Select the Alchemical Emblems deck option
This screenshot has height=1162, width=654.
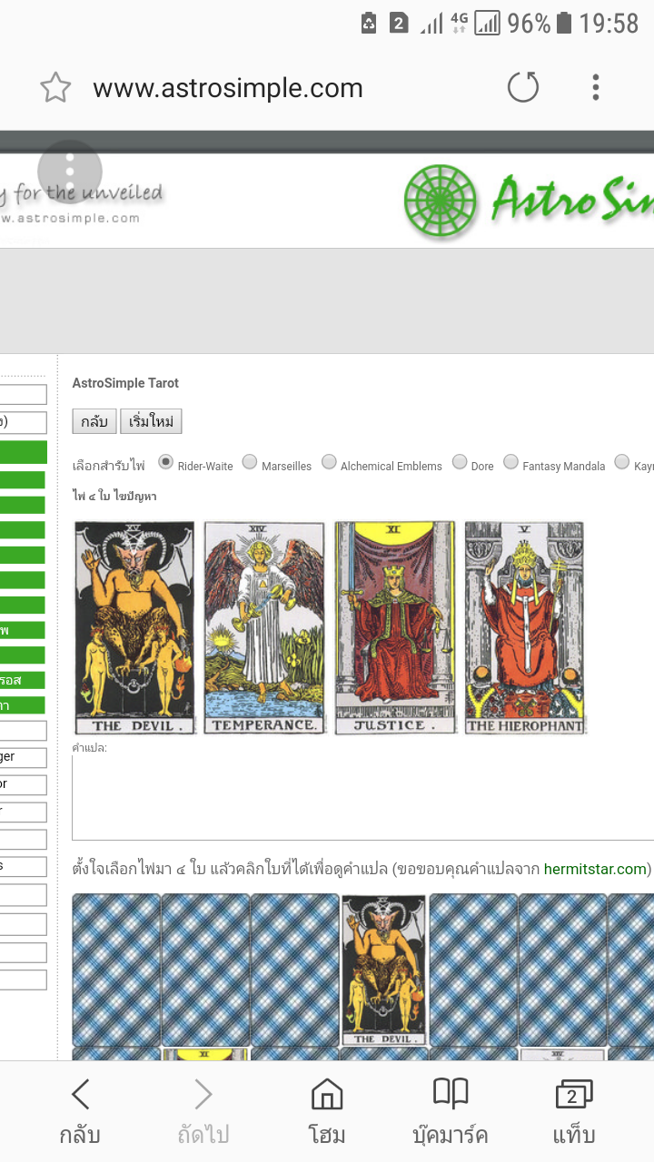pyautogui.click(x=329, y=462)
